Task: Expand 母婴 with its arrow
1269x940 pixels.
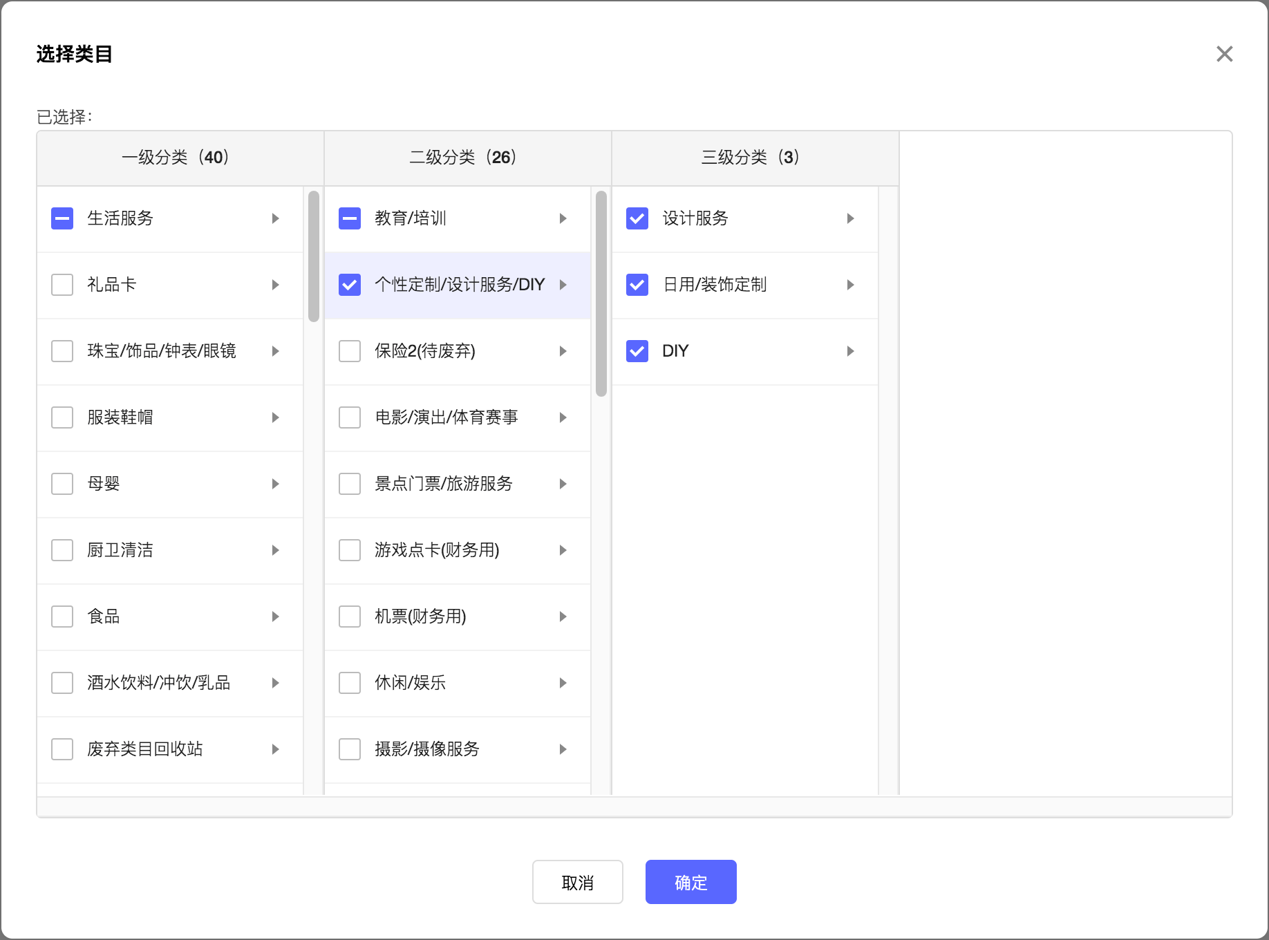Action: click(276, 484)
